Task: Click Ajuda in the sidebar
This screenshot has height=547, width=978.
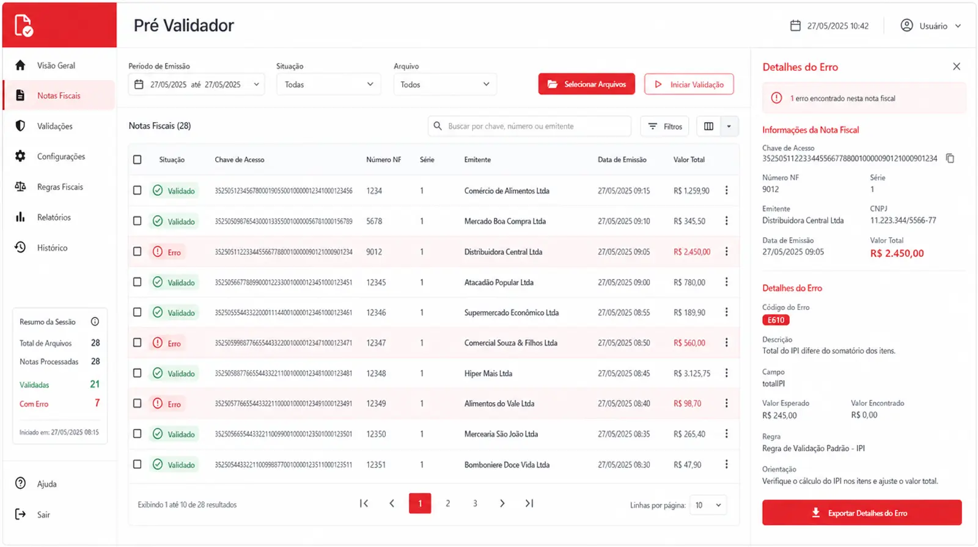Action: pos(59,484)
